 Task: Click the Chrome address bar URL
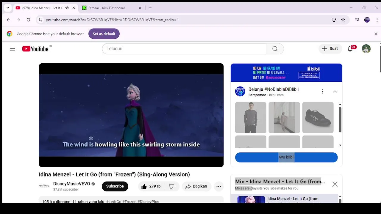pos(112,20)
